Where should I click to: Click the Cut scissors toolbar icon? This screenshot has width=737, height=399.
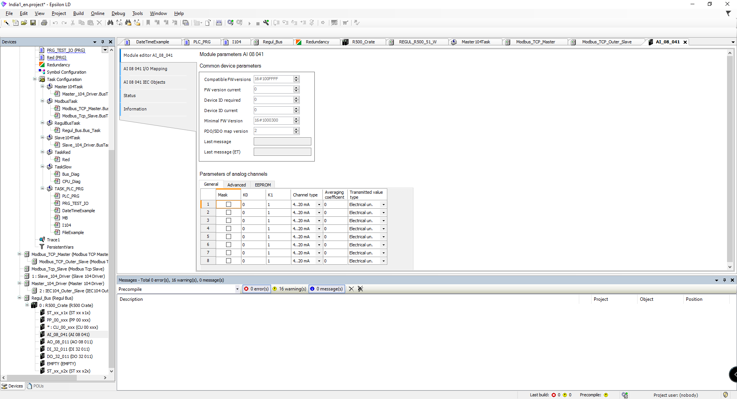[73, 23]
